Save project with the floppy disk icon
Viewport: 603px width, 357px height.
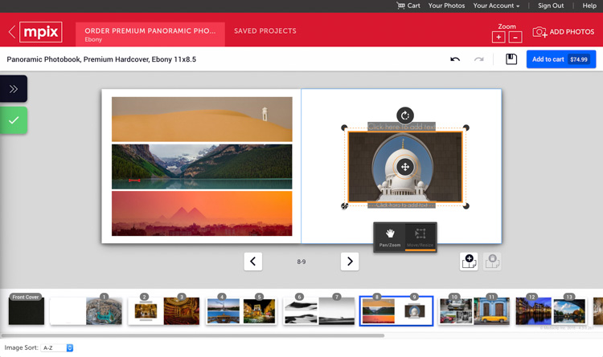pyautogui.click(x=511, y=59)
